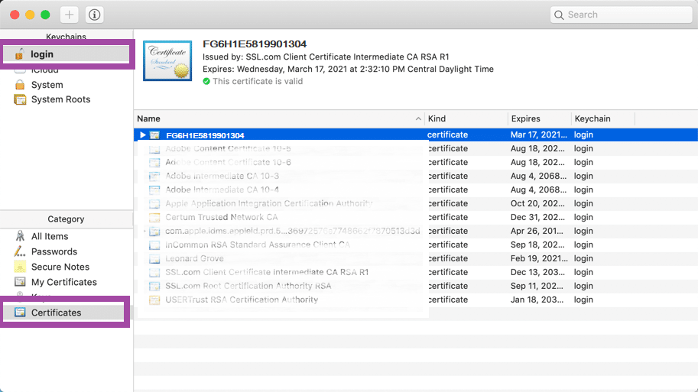
Task: Click the All Items keys icon
Action: (20, 236)
